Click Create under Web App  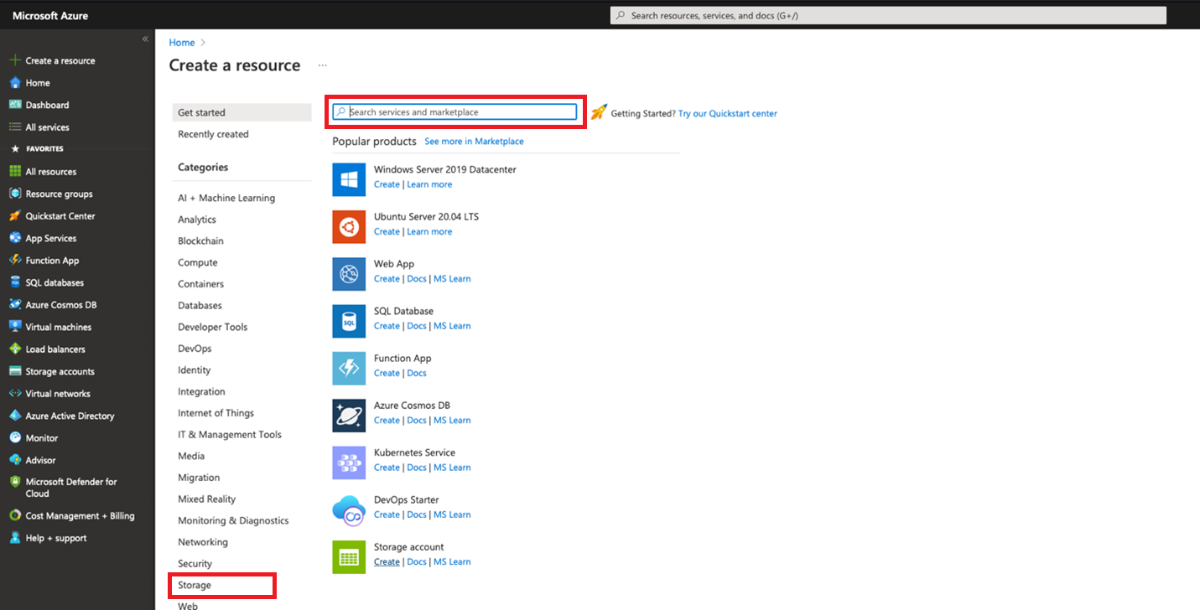[387, 278]
